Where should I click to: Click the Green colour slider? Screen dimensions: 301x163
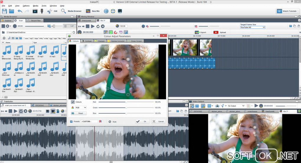point(126,107)
